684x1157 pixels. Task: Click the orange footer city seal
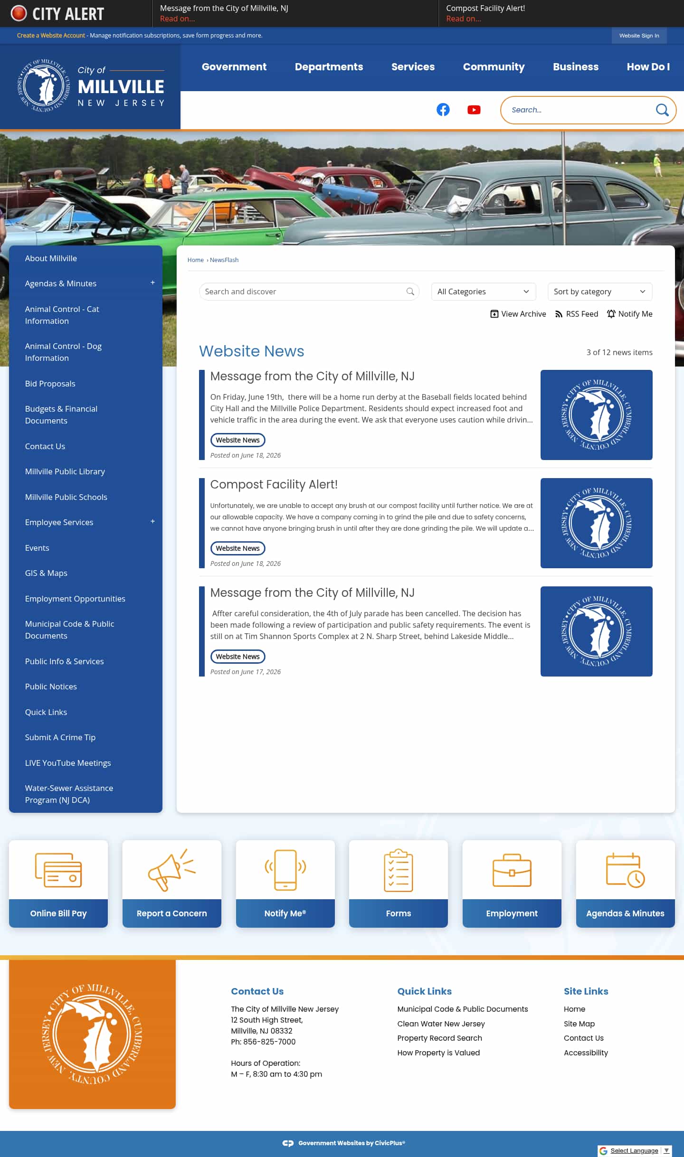(x=92, y=1034)
